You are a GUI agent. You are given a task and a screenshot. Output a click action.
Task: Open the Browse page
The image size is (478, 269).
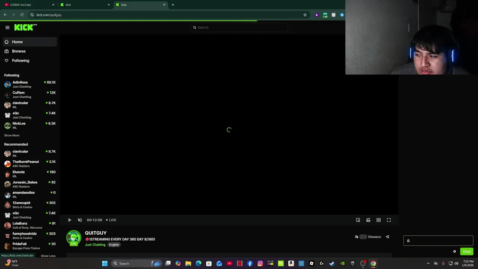click(x=30, y=51)
